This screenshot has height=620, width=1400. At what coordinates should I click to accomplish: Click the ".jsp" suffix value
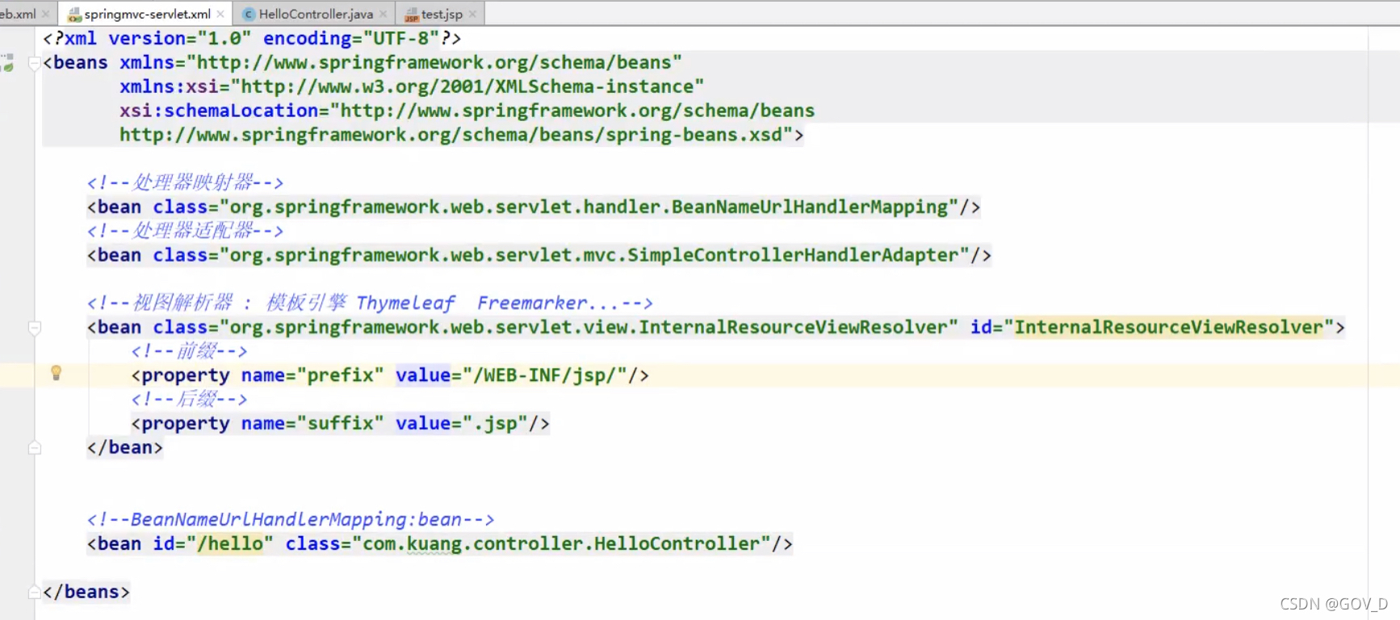(x=495, y=423)
